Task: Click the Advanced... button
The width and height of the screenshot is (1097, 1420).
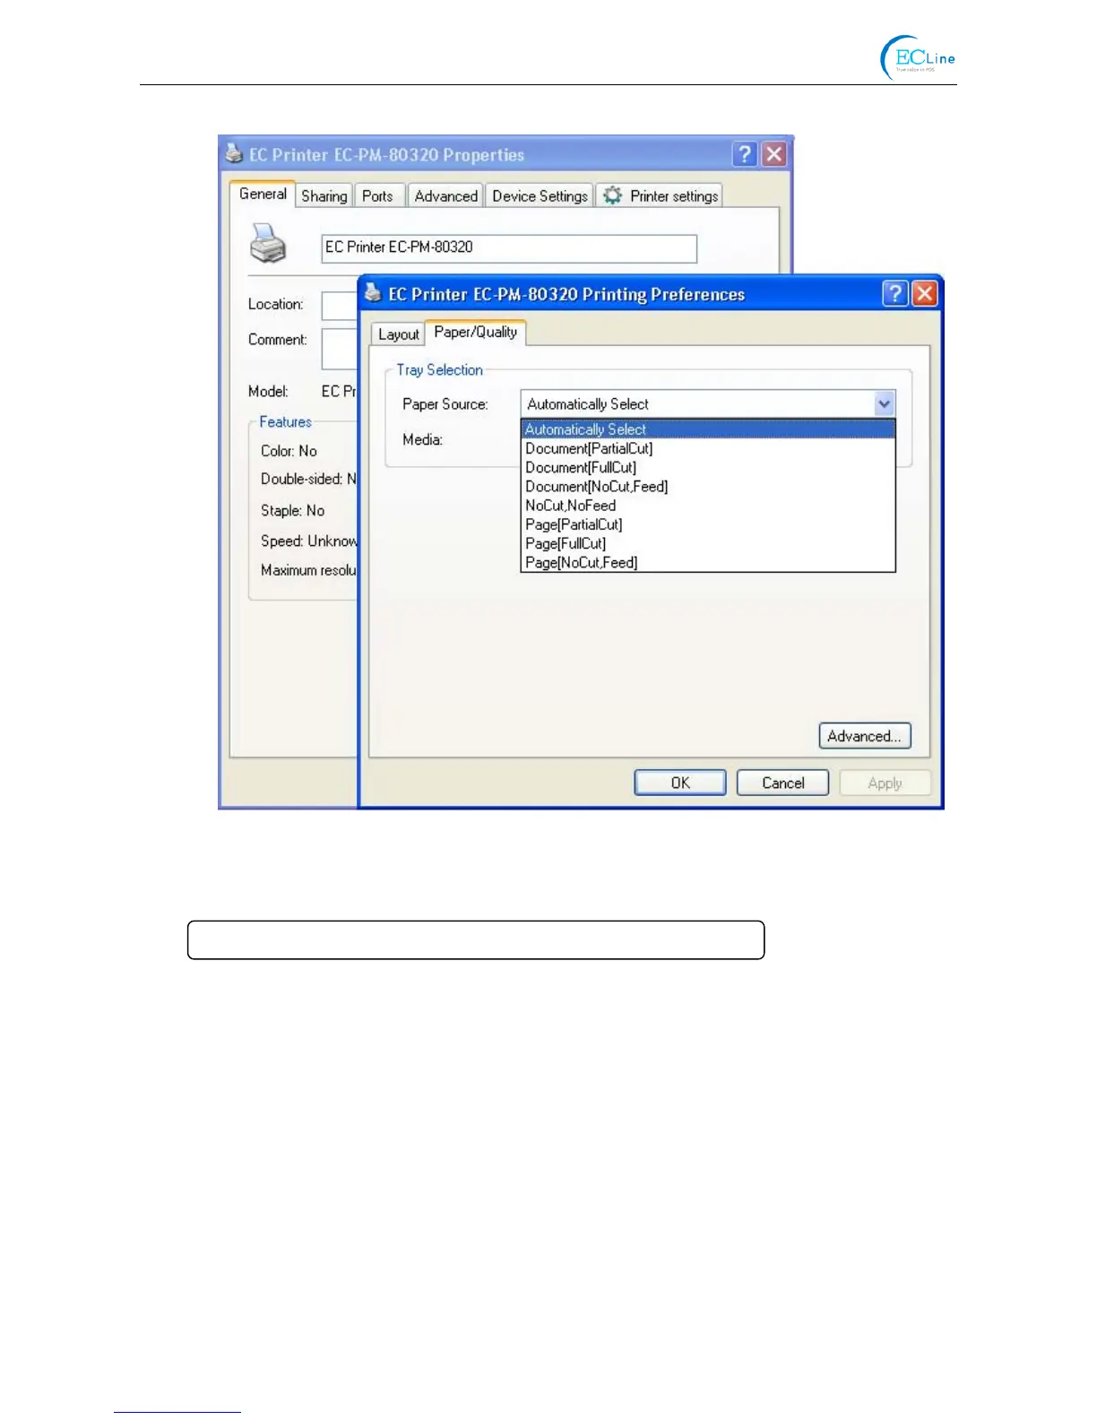Action: (x=865, y=736)
